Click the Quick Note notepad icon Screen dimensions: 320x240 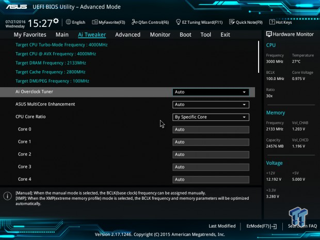coord(232,22)
